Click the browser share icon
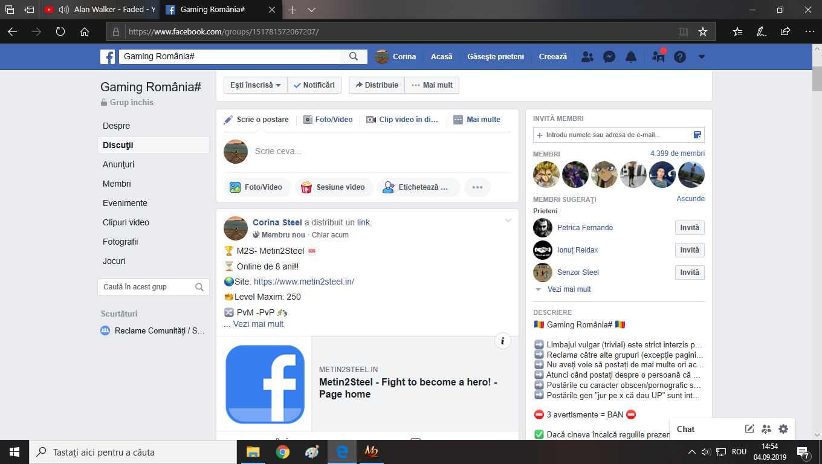This screenshot has height=464, width=822. pyautogui.click(x=785, y=31)
